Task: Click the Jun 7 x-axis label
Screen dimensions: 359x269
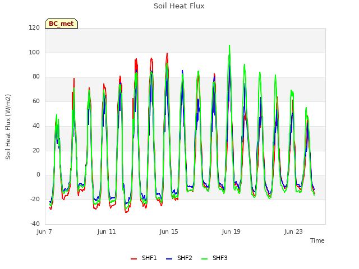Action: click(x=44, y=231)
